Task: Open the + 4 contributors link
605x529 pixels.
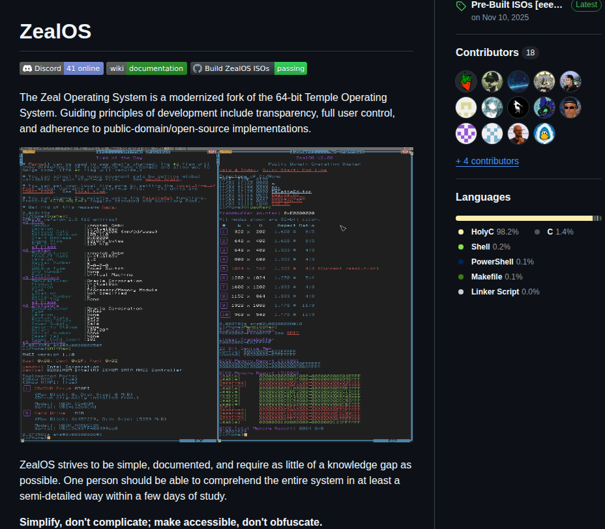Action: (x=487, y=161)
